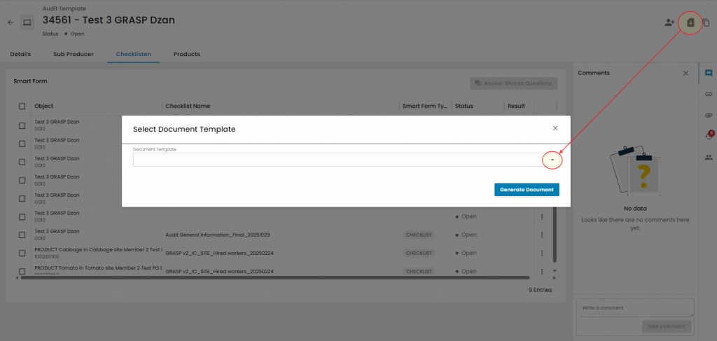
Task: Click the Generate Document button
Action: click(527, 190)
